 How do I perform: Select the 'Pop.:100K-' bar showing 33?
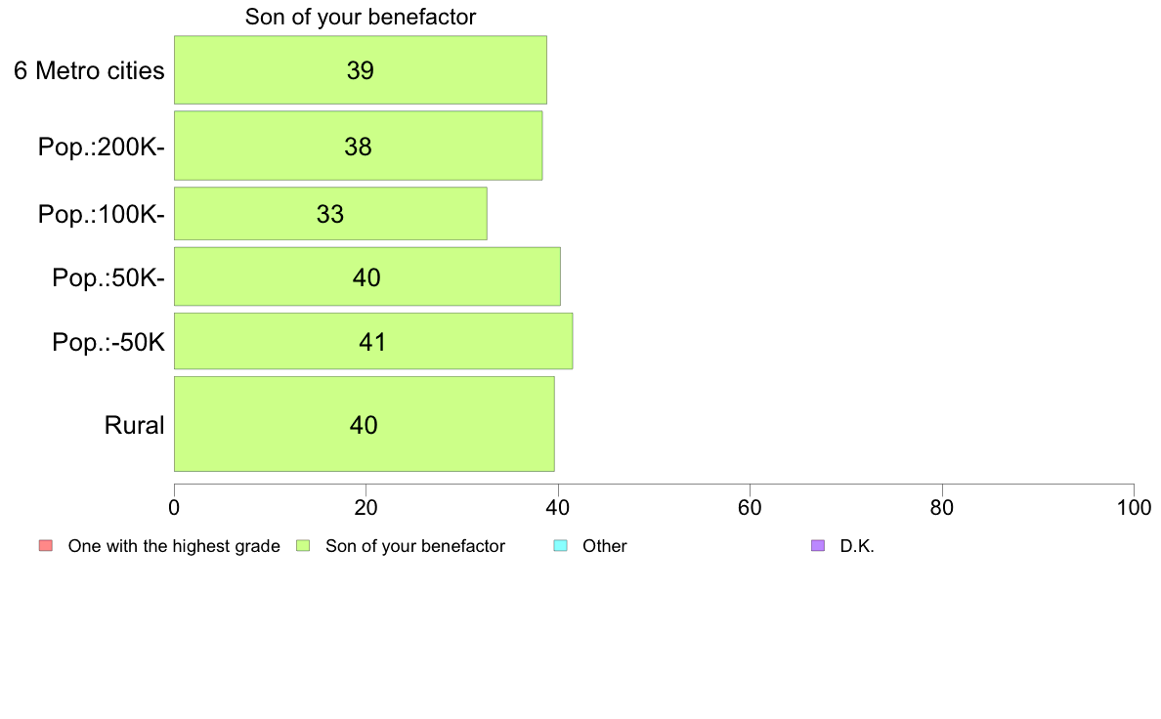point(330,213)
